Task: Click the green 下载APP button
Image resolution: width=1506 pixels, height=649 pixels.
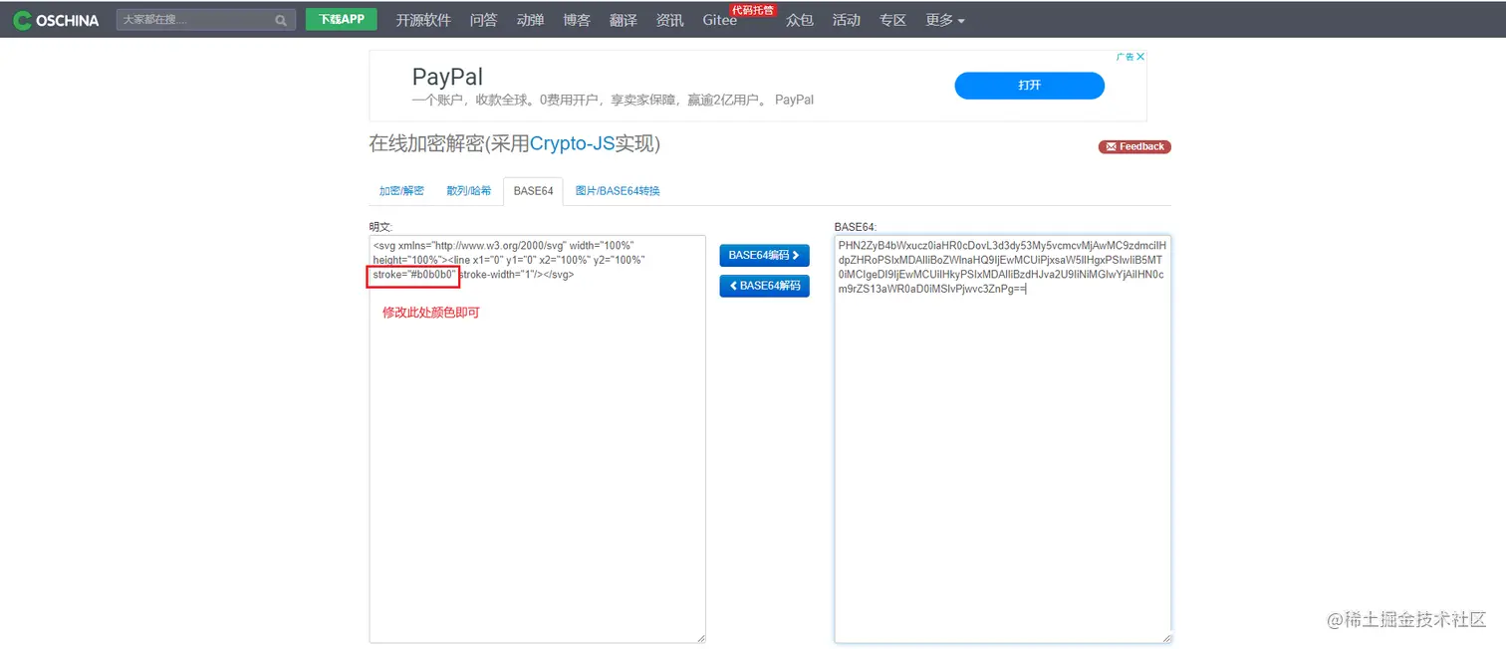Action: pos(342,19)
